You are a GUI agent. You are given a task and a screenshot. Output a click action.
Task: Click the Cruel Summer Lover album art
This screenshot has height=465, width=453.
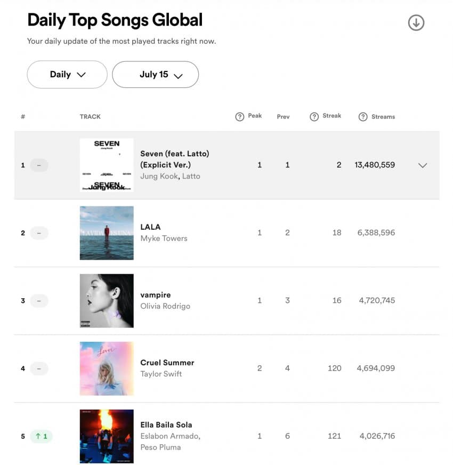107,368
